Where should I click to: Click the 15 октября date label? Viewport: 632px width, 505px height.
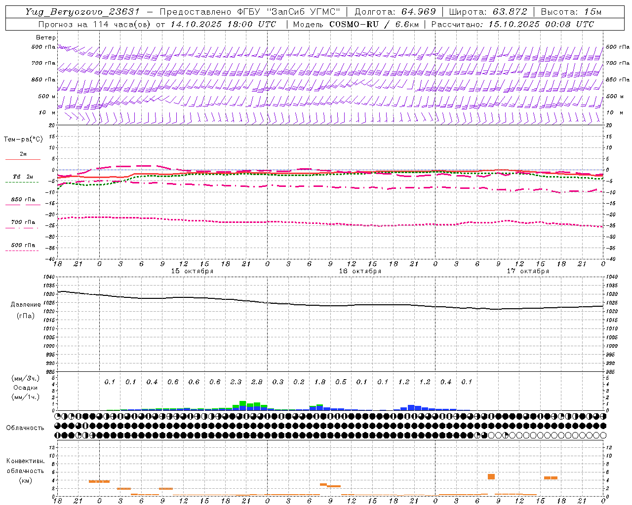click(192, 271)
